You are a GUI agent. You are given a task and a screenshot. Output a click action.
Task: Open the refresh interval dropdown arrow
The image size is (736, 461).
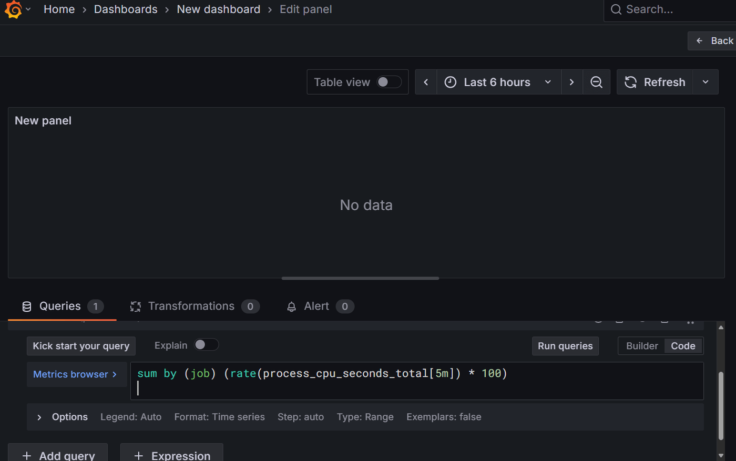[706, 82]
